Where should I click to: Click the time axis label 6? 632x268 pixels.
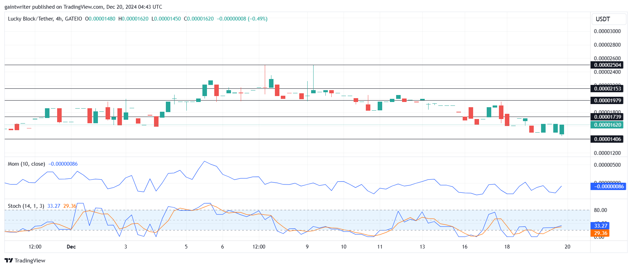222,247
